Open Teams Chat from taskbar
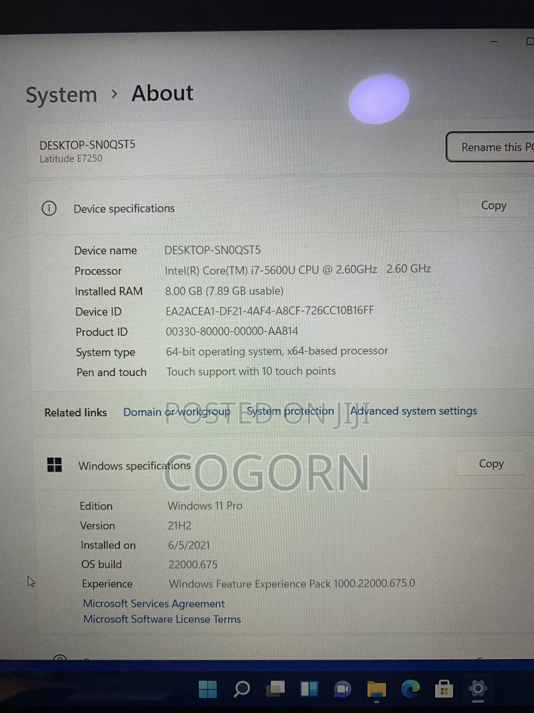Image resolution: width=534 pixels, height=713 pixels. pos(342,689)
